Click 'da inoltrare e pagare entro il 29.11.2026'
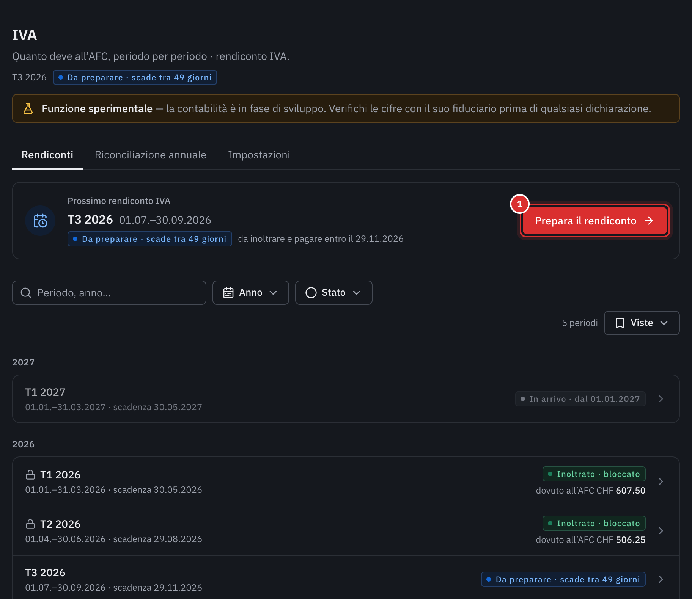 point(321,239)
